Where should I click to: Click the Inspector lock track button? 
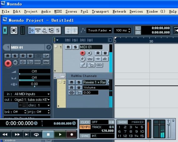point(30,62)
